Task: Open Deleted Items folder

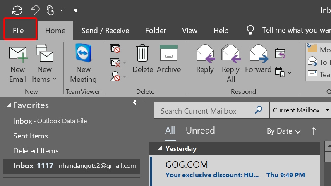Action: (36, 151)
